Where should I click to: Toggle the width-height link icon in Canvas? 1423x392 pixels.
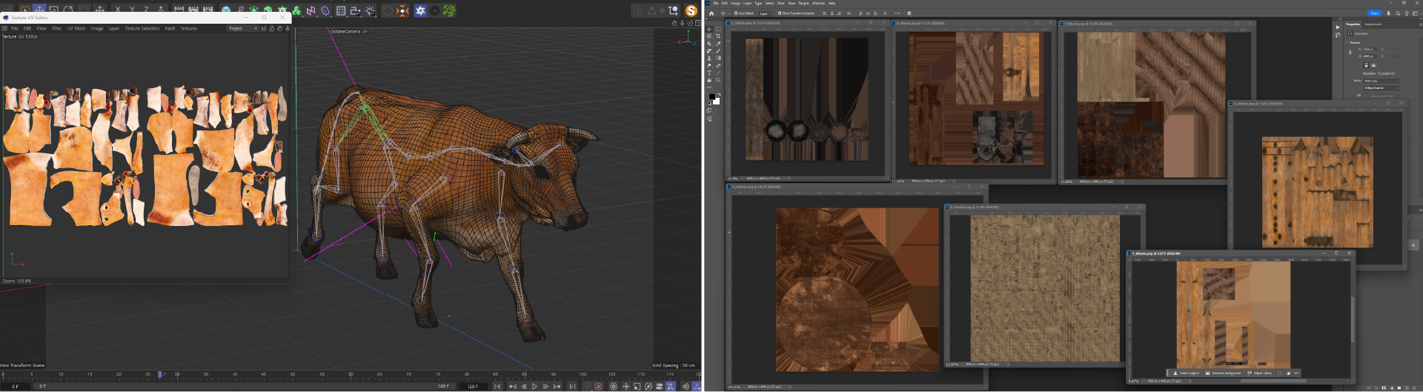tap(1350, 52)
